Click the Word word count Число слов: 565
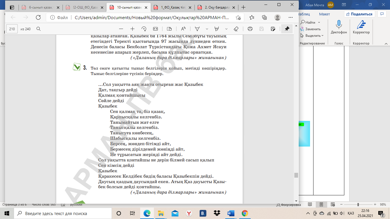 click(x=44, y=204)
